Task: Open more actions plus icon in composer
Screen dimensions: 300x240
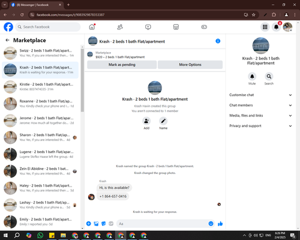Action: 88,224
